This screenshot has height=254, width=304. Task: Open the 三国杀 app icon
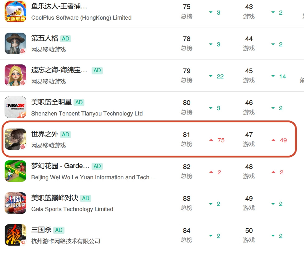15,235
